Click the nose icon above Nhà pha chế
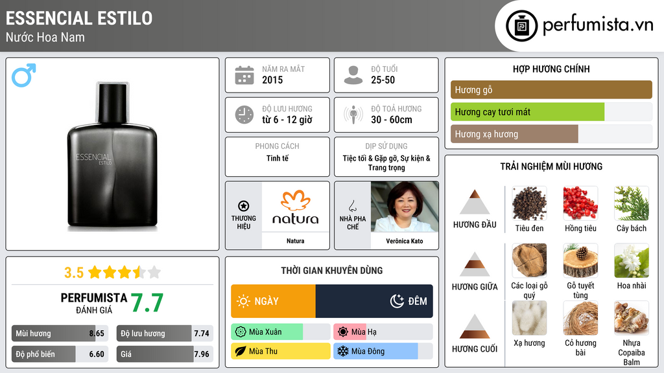 pos(352,206)
